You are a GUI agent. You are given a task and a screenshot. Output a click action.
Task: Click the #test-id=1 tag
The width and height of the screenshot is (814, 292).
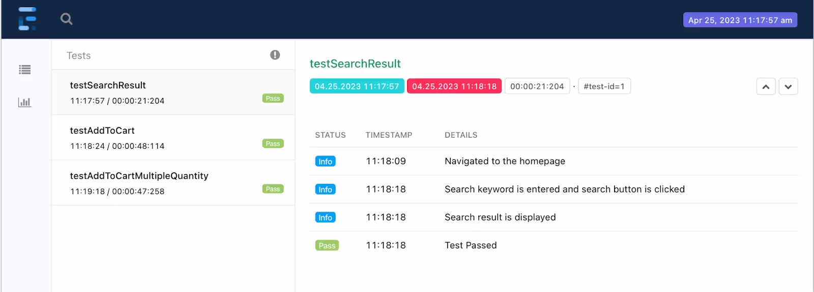pyautogui.click(x=604, y=86)
